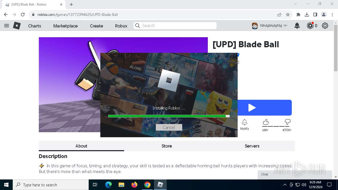Open Marketplace in Roblox navigation
338x190 pixels.
[x=65, y=26]
